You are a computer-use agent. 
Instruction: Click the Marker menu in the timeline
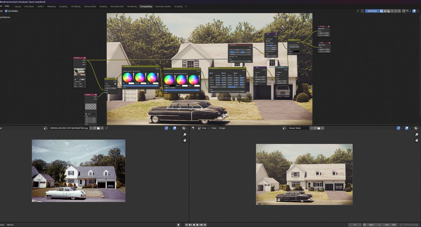click(10, 225)
